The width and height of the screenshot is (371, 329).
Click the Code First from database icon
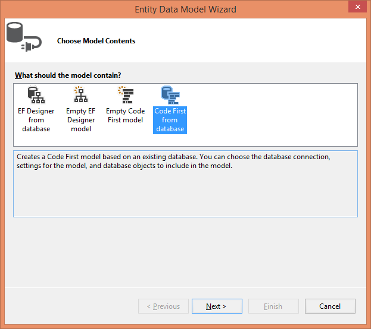[170, 95]
